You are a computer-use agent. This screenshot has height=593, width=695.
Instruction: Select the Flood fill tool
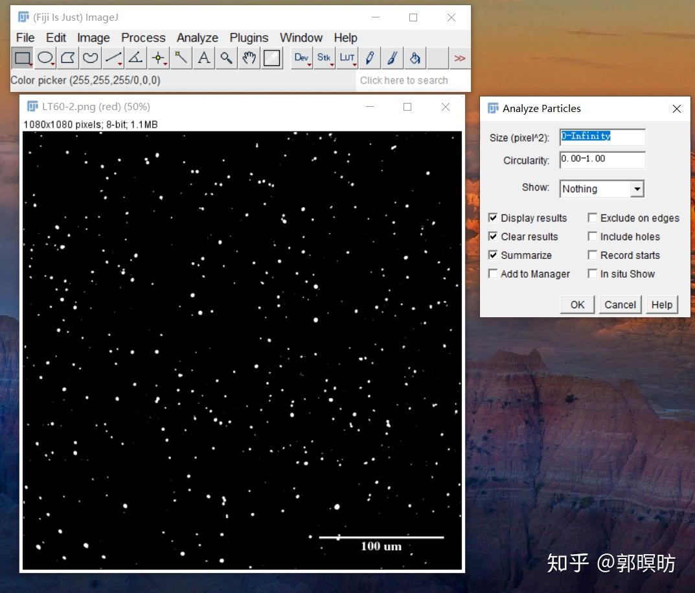coord(415,58)
